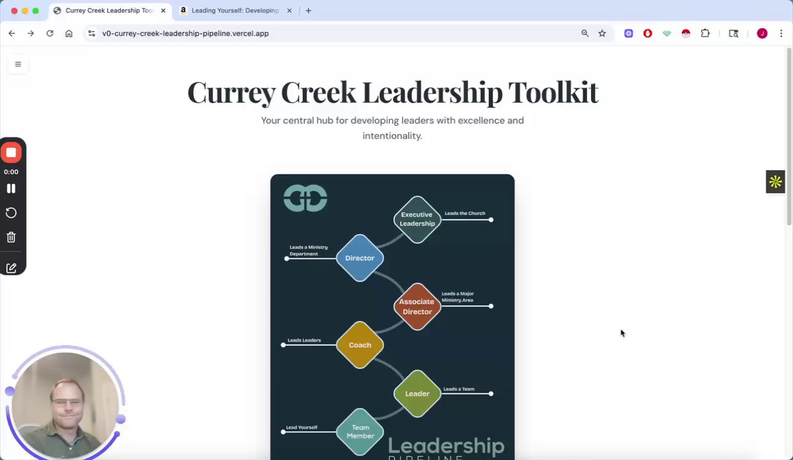Close the Currey Creek Leadership tab

pos(163,10)
